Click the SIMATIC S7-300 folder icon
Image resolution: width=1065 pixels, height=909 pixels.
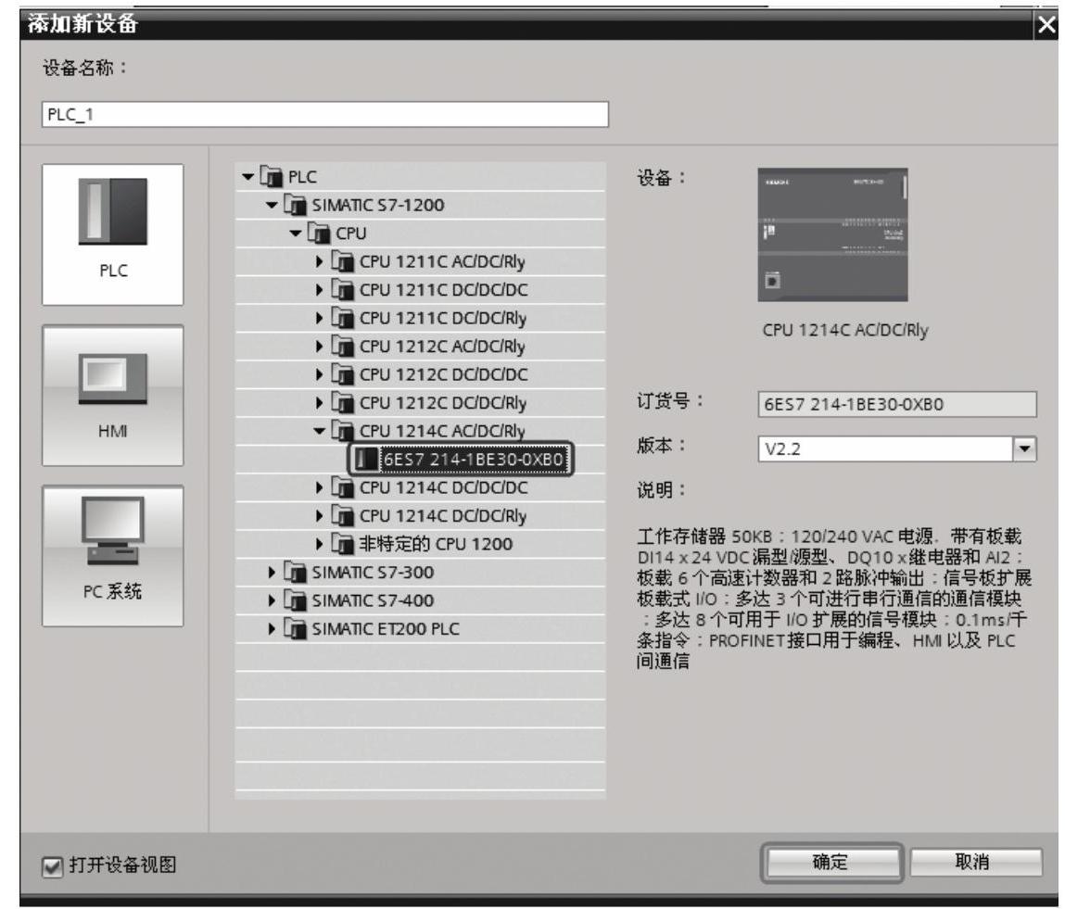(296, 573)
